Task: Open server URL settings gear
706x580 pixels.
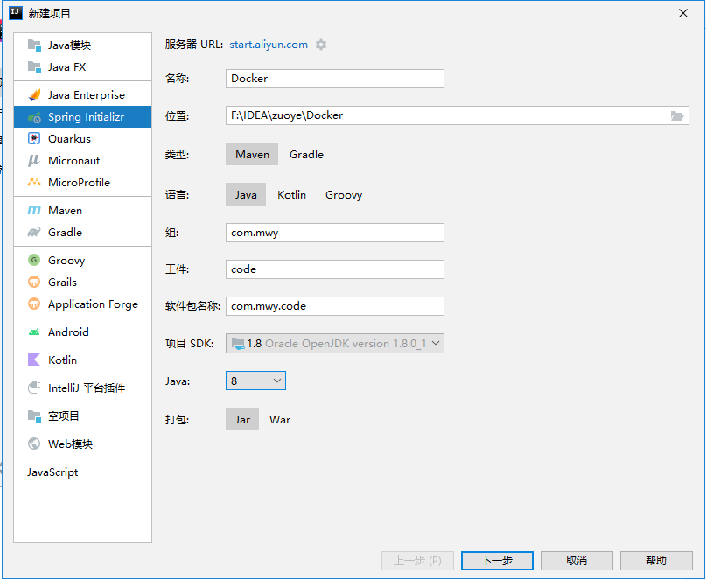Action: 321,45
